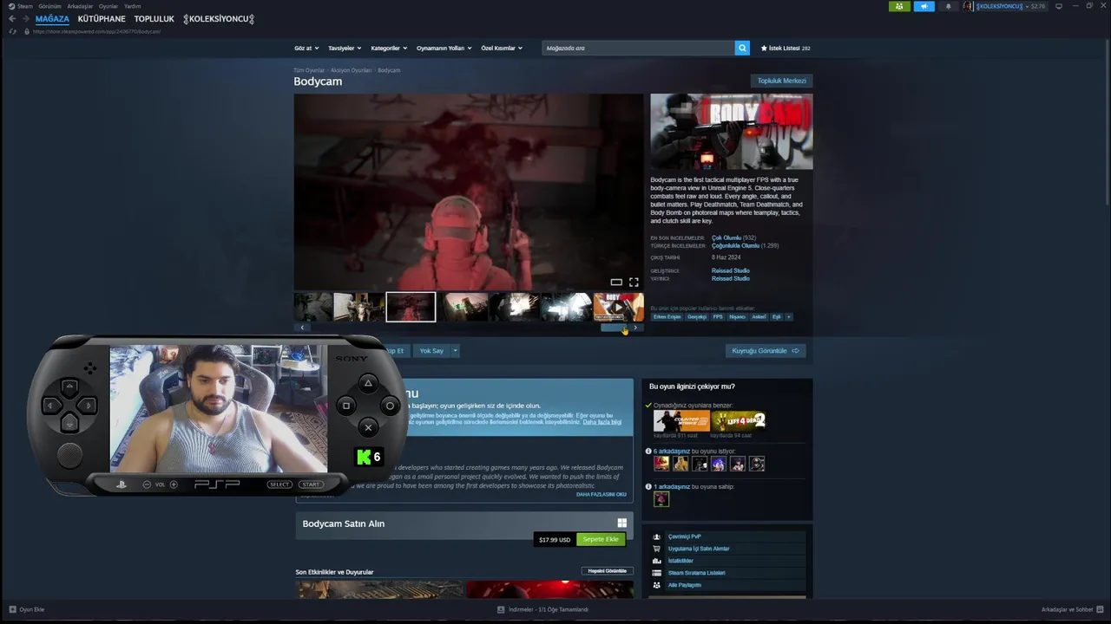Select the red highlighted screenshot thumbnail
This screenshot has height=624, width=1111.
point(411,307)
